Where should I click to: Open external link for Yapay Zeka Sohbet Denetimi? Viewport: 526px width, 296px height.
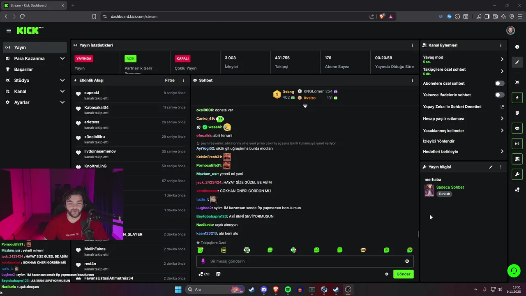502,107
